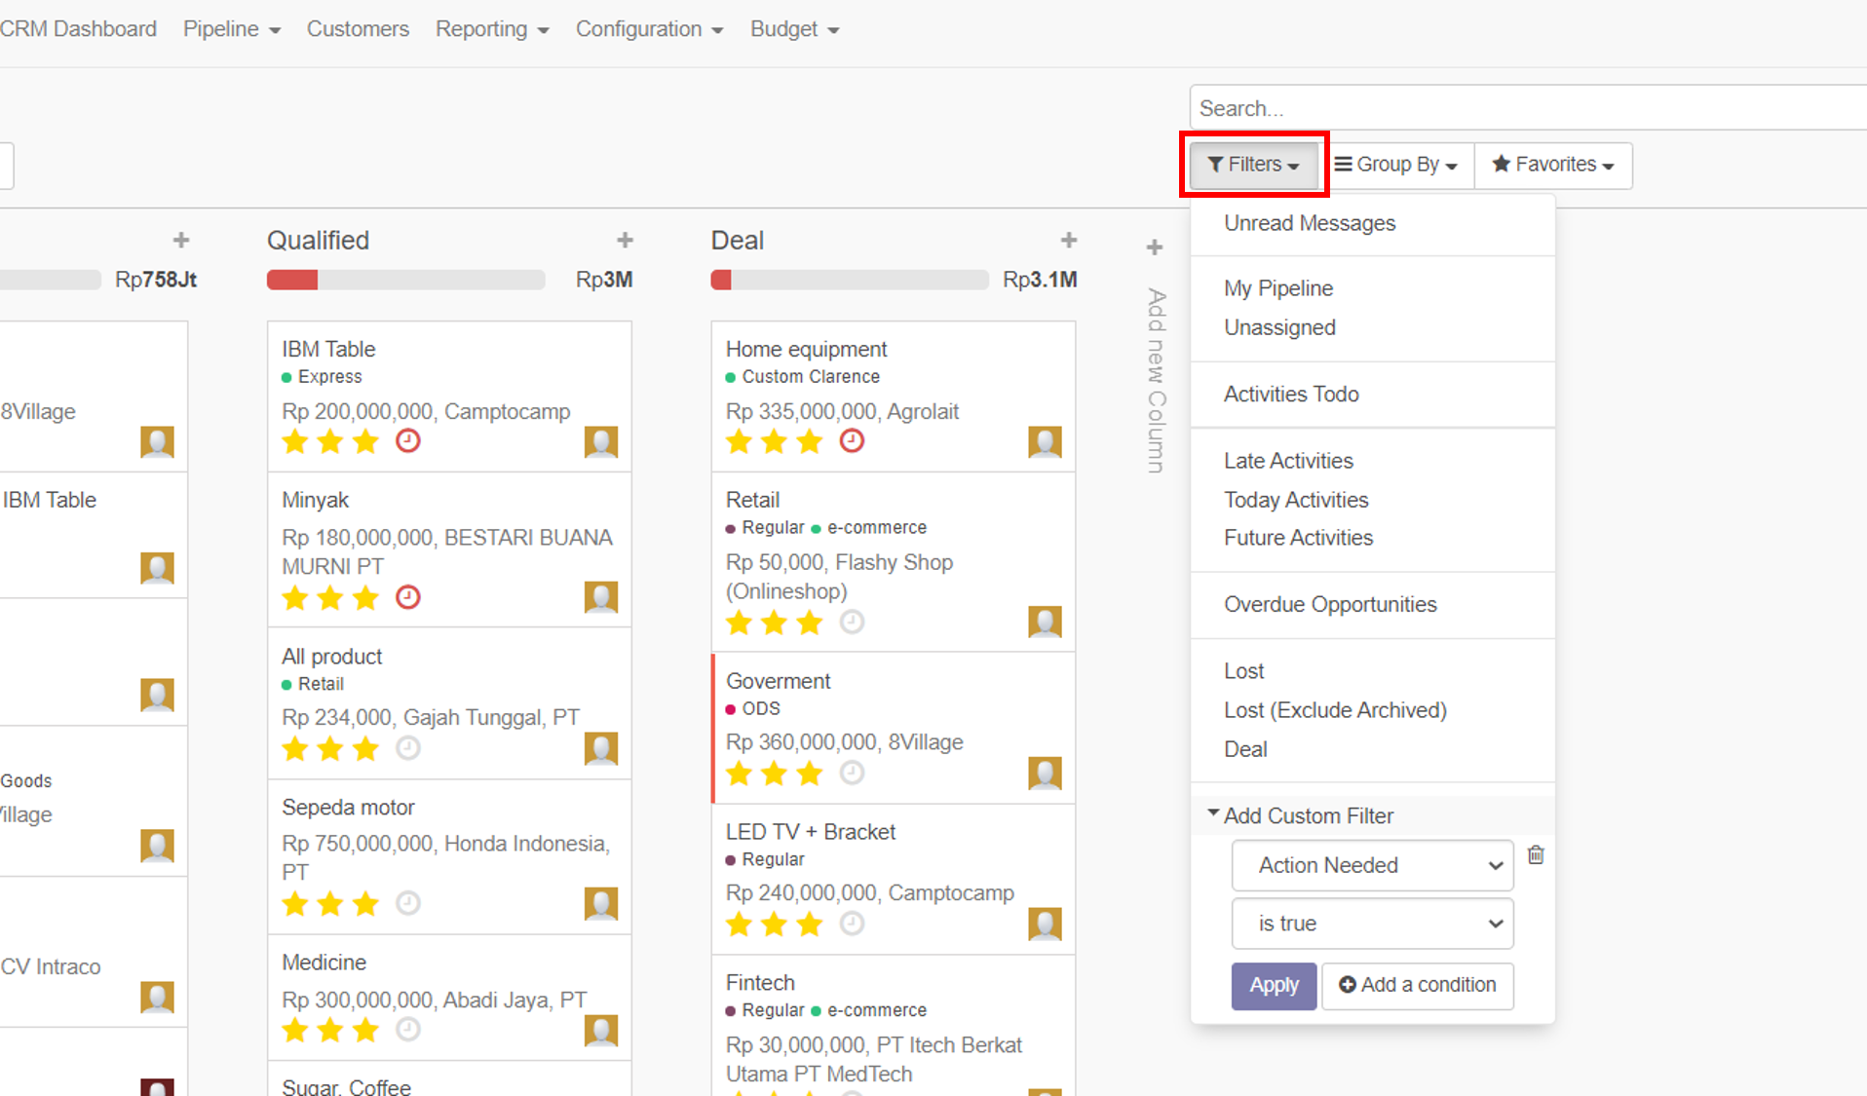This screenshot has height=1096, width=1867.
Task: Open the Action Needed field selector
Action: click(x=1372, y=865)
